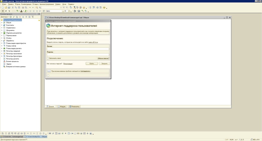Open the font name Авто combo box

tap(55, 11)
